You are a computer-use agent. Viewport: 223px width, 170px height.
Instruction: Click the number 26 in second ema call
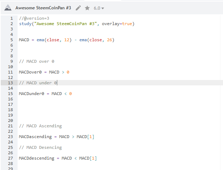click(x=110, y=40)
